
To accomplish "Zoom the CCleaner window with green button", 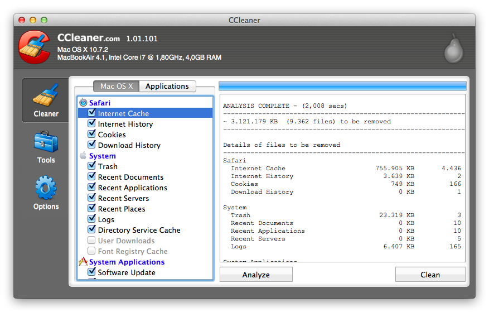I will coord(44,20).
